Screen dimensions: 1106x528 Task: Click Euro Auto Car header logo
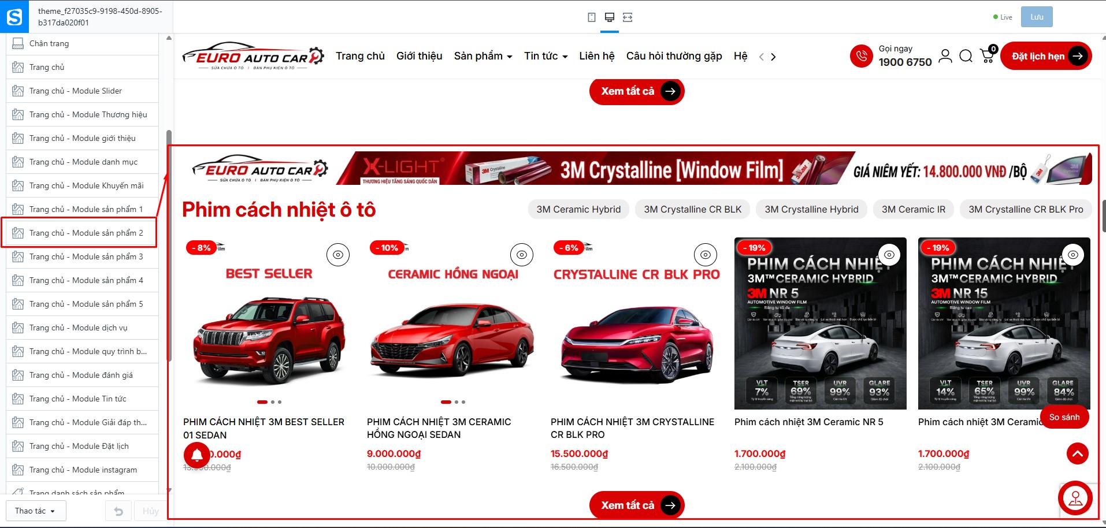tap(253, 56)
